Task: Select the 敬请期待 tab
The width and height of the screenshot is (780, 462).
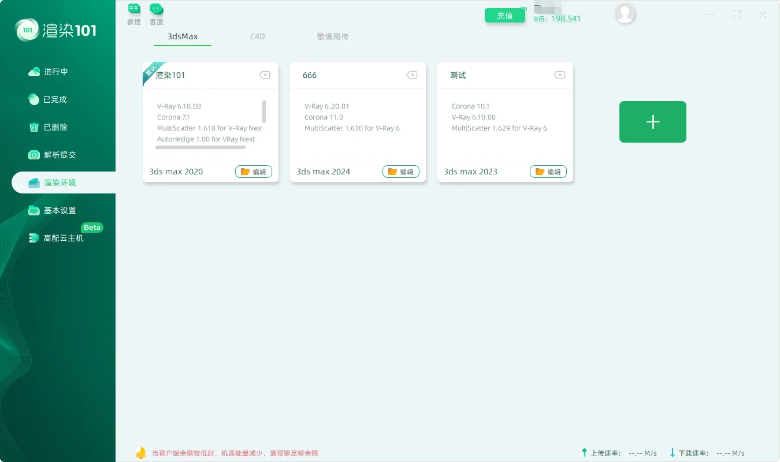Action: [x=333, y=36]
